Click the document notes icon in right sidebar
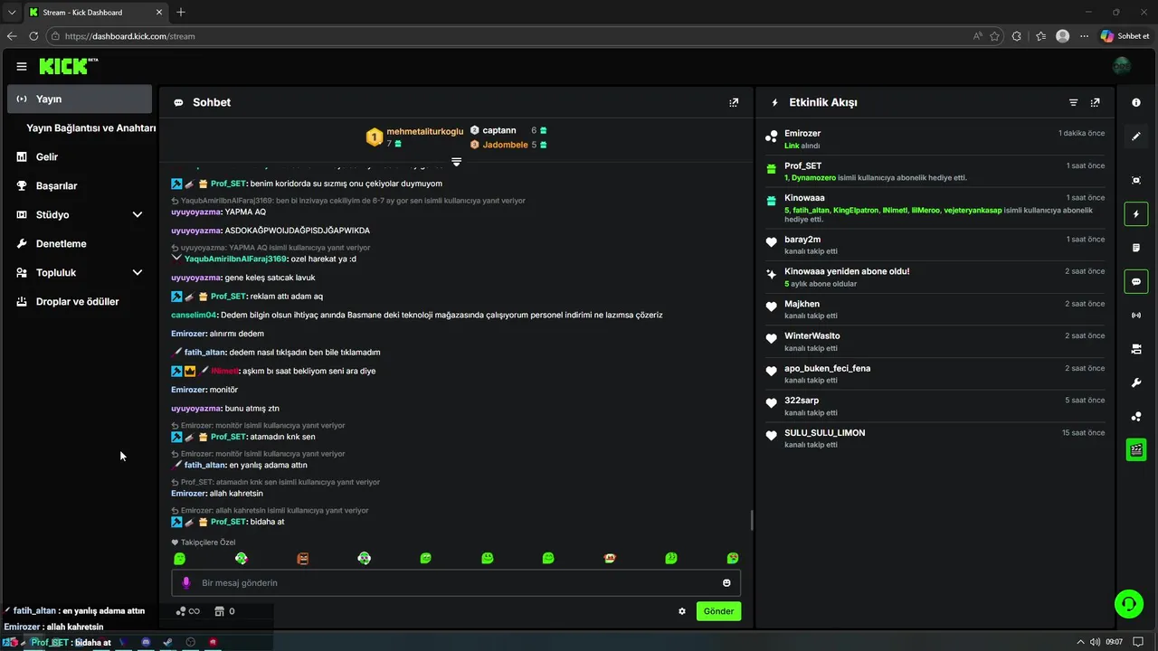Viewport: 1158px width, 651px height. [1136, 248]
